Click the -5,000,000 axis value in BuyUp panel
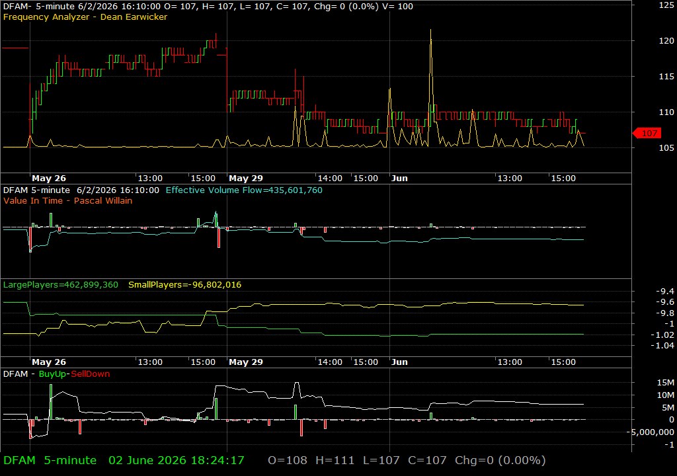The height and width of the screenshot is (476, 677). pos(651,432)
